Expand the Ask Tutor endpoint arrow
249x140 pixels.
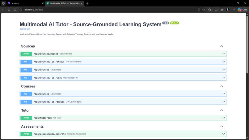click(223, 118)
